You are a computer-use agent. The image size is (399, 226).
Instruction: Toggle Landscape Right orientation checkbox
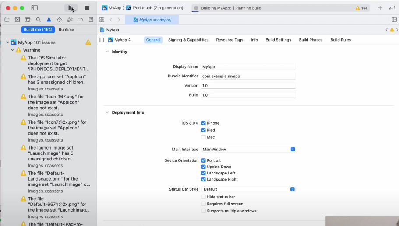203,180
